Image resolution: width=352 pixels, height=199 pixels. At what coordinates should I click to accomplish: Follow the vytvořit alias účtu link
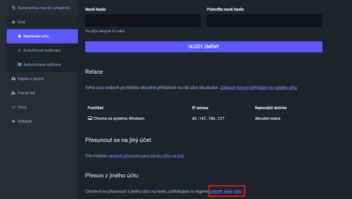coord(225,191)
